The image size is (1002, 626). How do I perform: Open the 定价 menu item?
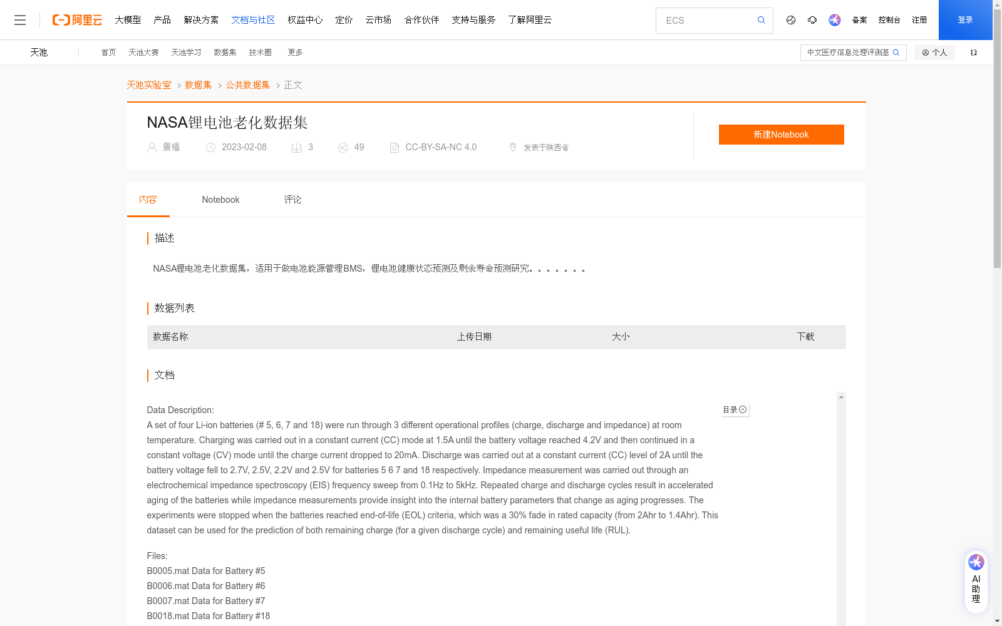tap(344, 20)
